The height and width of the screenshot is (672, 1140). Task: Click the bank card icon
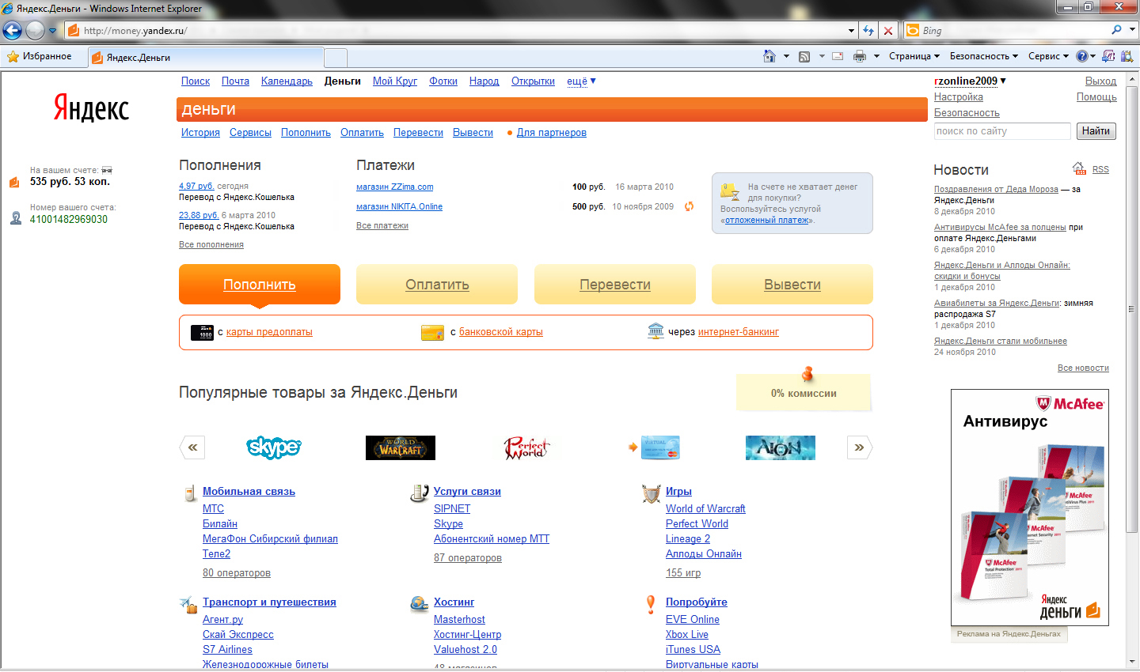pyautogui.click(x=432, y=333)
